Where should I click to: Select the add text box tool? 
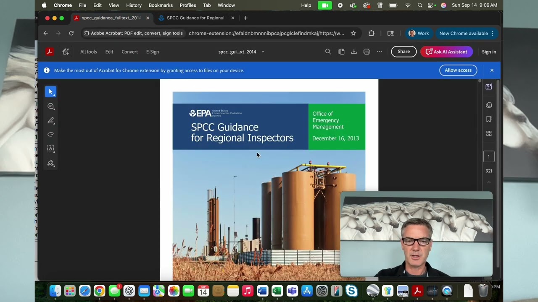pos(50,148)
